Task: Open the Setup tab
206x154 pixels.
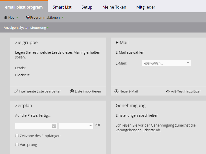Action: tap(87, 7)
